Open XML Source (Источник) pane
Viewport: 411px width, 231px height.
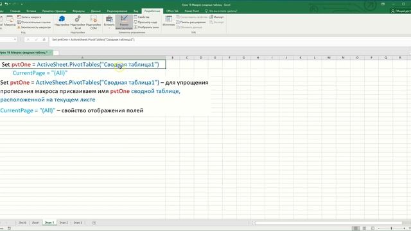(x=168, y=21)
